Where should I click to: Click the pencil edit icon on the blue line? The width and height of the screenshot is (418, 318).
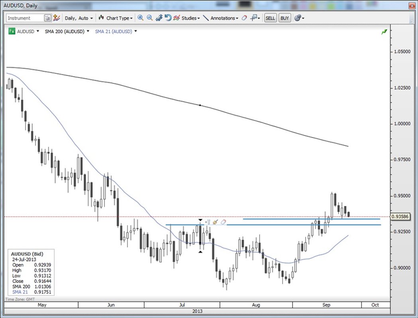click(215, 221)
